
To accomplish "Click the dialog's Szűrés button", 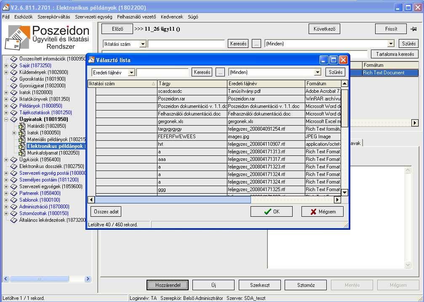I will [336, 72].
